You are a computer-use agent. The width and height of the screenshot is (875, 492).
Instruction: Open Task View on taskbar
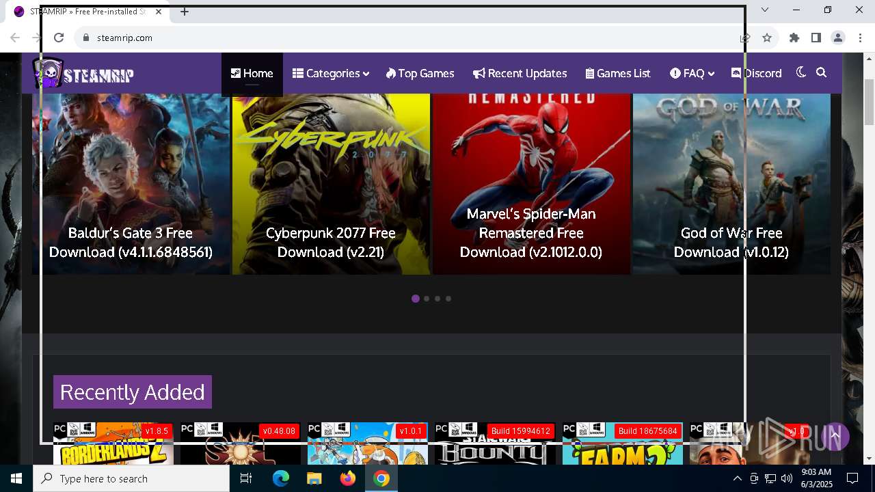246,478
